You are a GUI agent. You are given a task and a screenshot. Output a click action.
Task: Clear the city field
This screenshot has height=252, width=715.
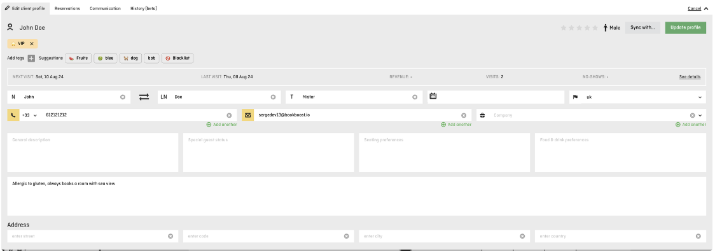tap(522, 236)
